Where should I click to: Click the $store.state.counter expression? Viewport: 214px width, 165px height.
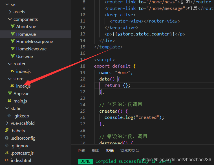pos(144,34)
